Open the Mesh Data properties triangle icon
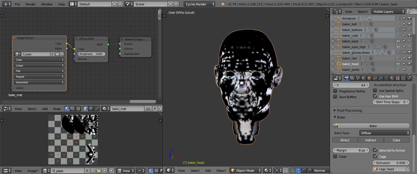Viewport: 417px width, 174px height. point(386,78)
